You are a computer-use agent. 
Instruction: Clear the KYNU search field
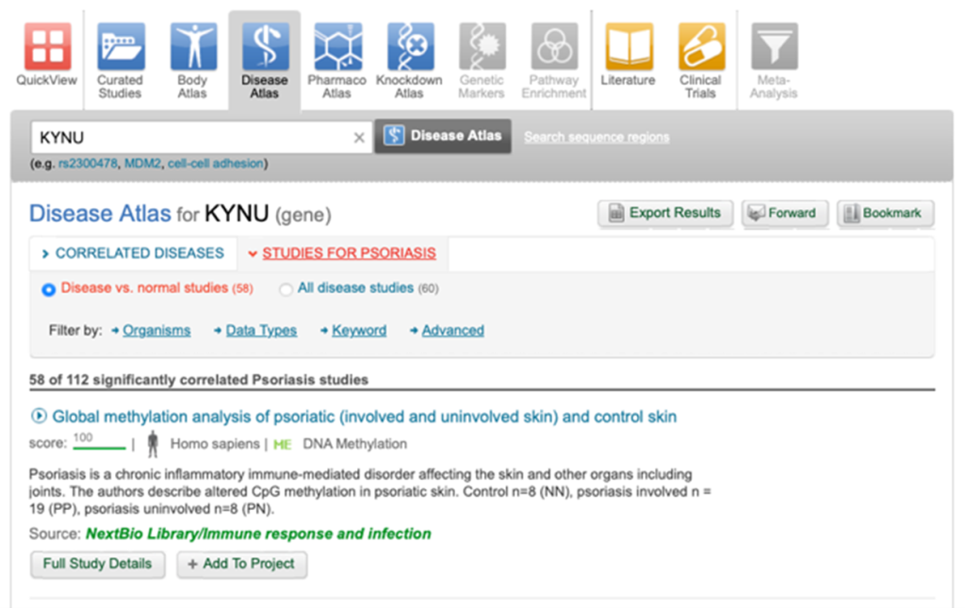359,137
